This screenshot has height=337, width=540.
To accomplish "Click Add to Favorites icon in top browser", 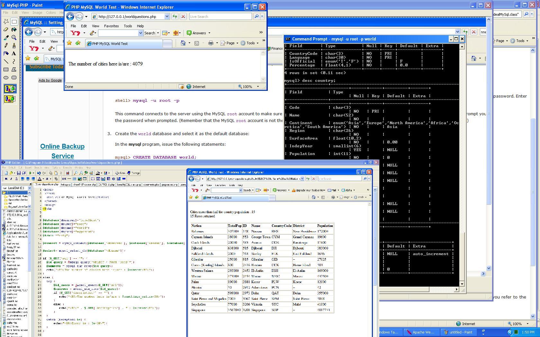I will [x=78, y=43].
